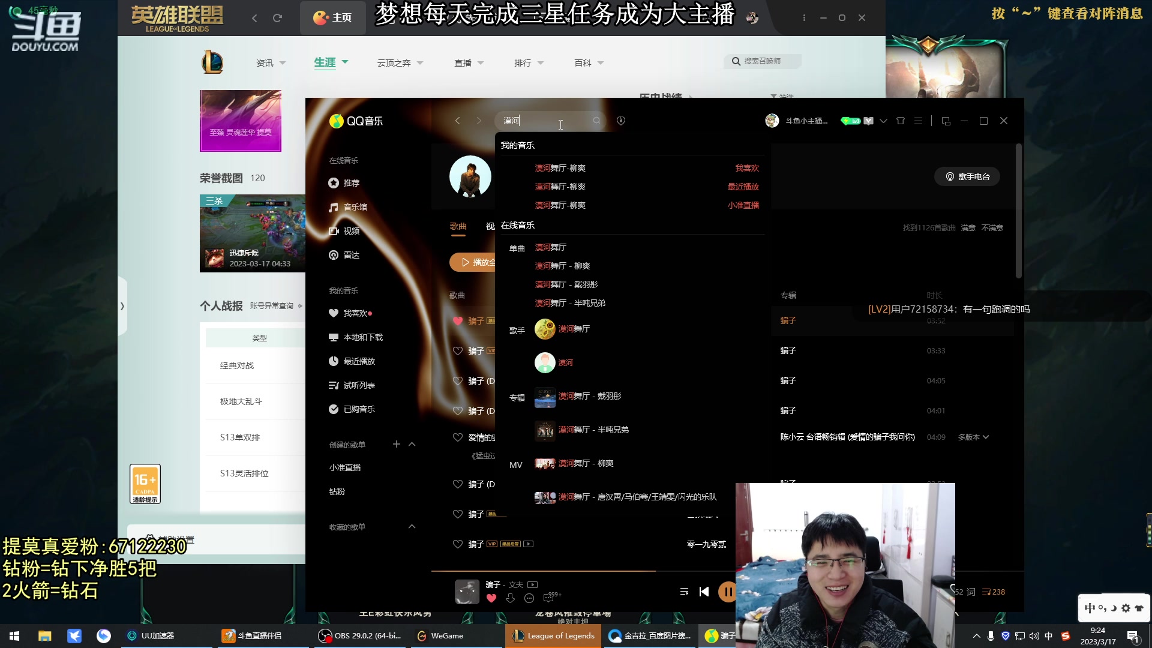Open comments 999+ for the playing song
This screenshot has width=1152, height=648.
(x=552, y=596)
